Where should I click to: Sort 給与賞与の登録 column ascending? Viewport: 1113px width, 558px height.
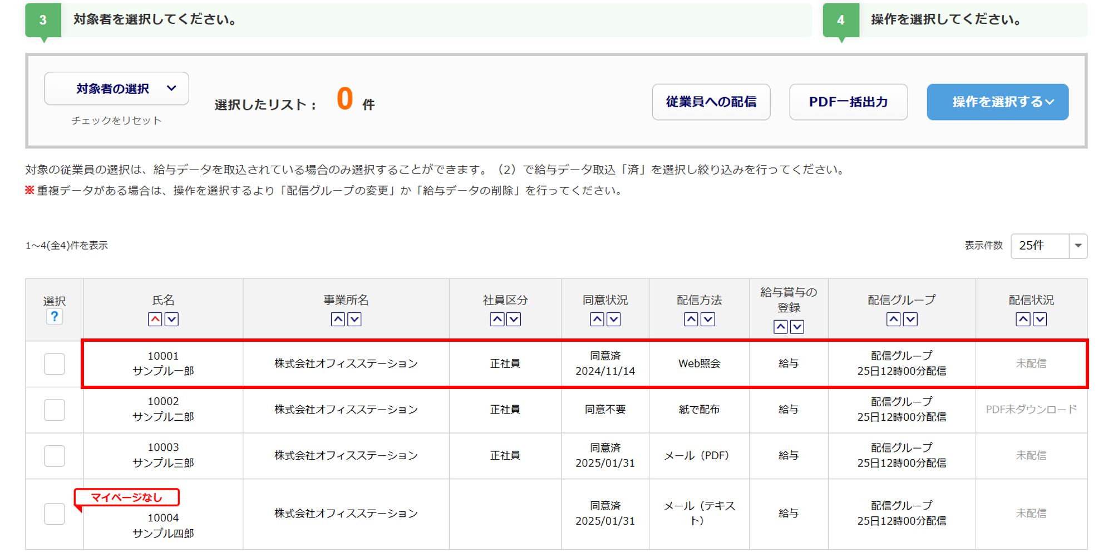(780, 327)
